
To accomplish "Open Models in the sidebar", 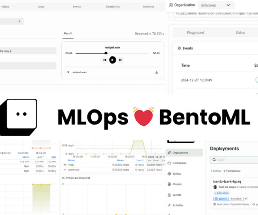I will (175, 184).
